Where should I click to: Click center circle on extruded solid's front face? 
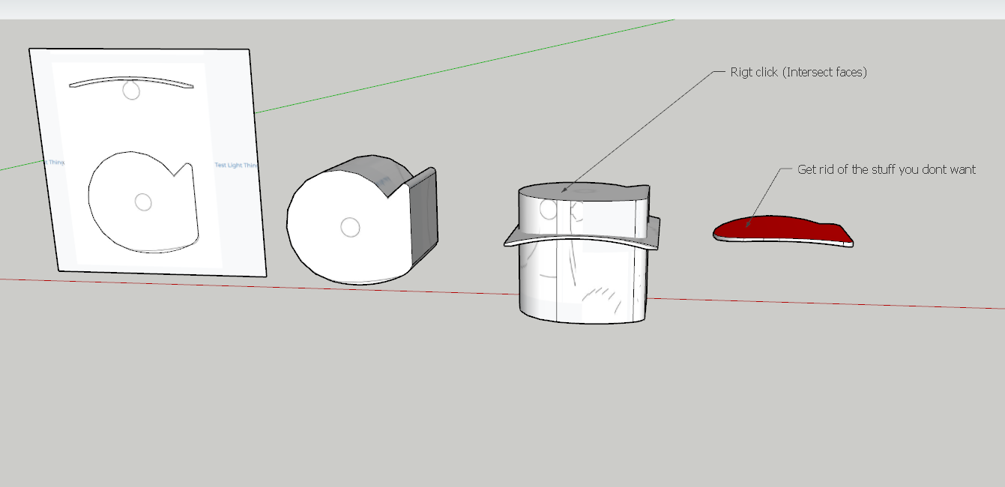pyautogui.click(x=350, y=227)
